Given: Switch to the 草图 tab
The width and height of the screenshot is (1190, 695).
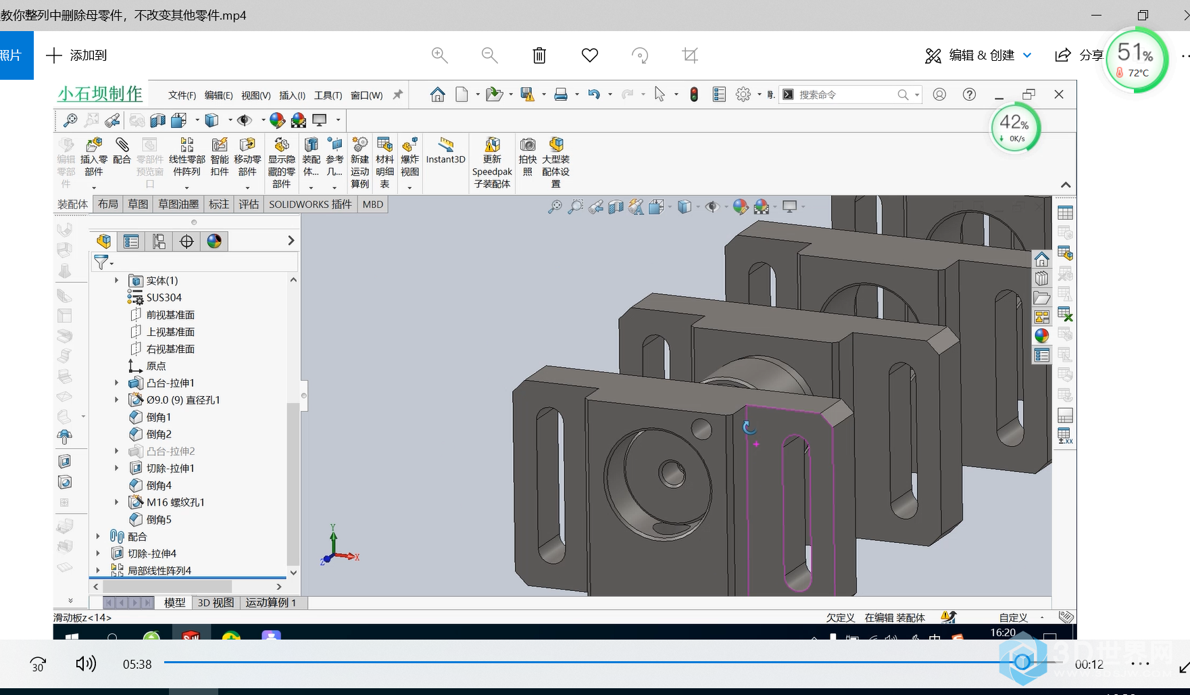Looking at the screenshot, I should click(138, 204).
